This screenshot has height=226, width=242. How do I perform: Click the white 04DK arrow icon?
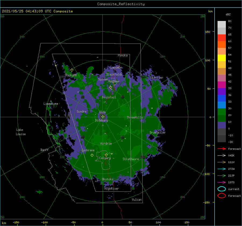(222, 156)
